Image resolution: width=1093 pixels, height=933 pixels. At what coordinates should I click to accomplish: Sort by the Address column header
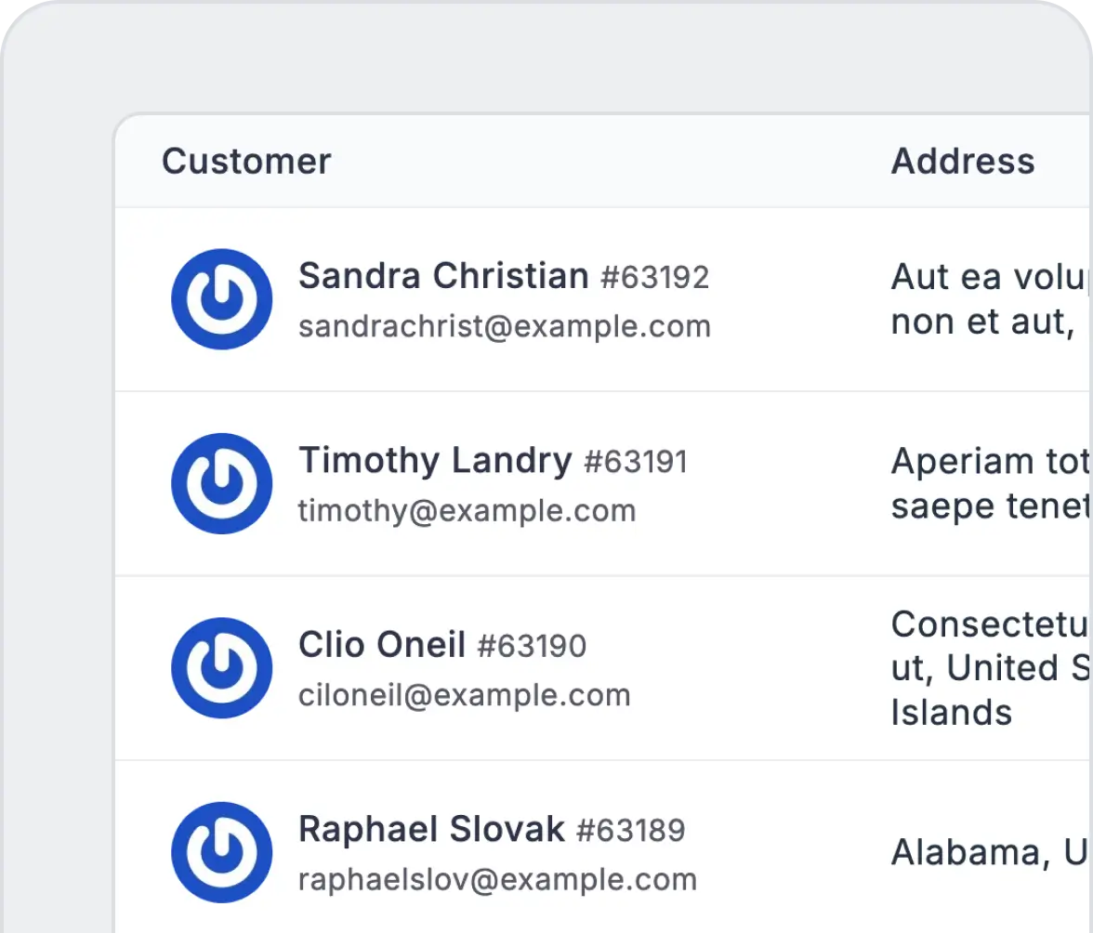(x=963, y=162)
